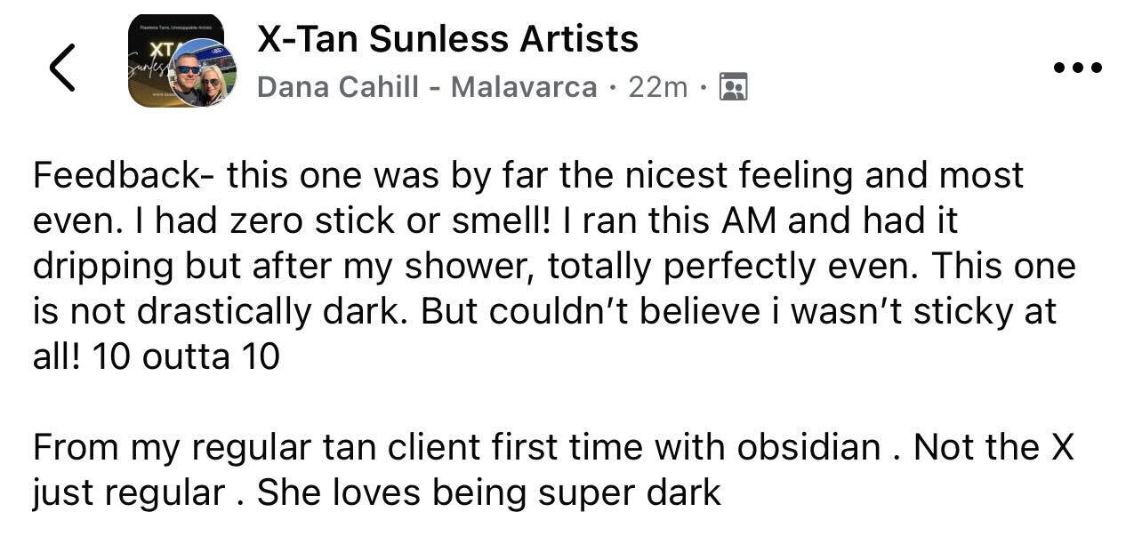The height and width of the screenshot is (552, 1142).
Task: Open the X-Tan Sunless Artists group name
Action: [x=447, y=39]
